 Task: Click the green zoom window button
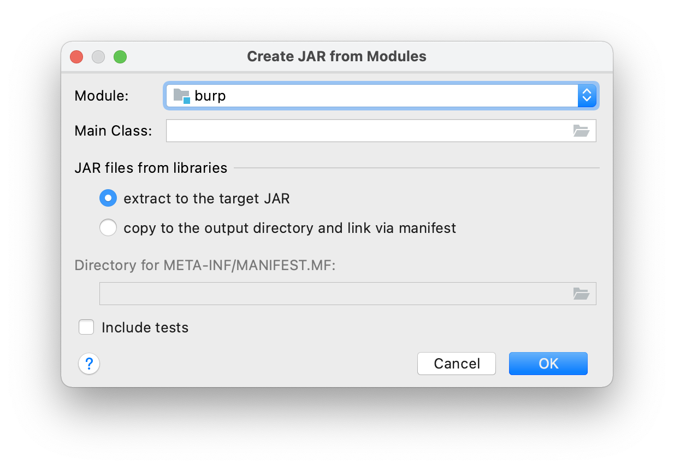coord(120,57)
